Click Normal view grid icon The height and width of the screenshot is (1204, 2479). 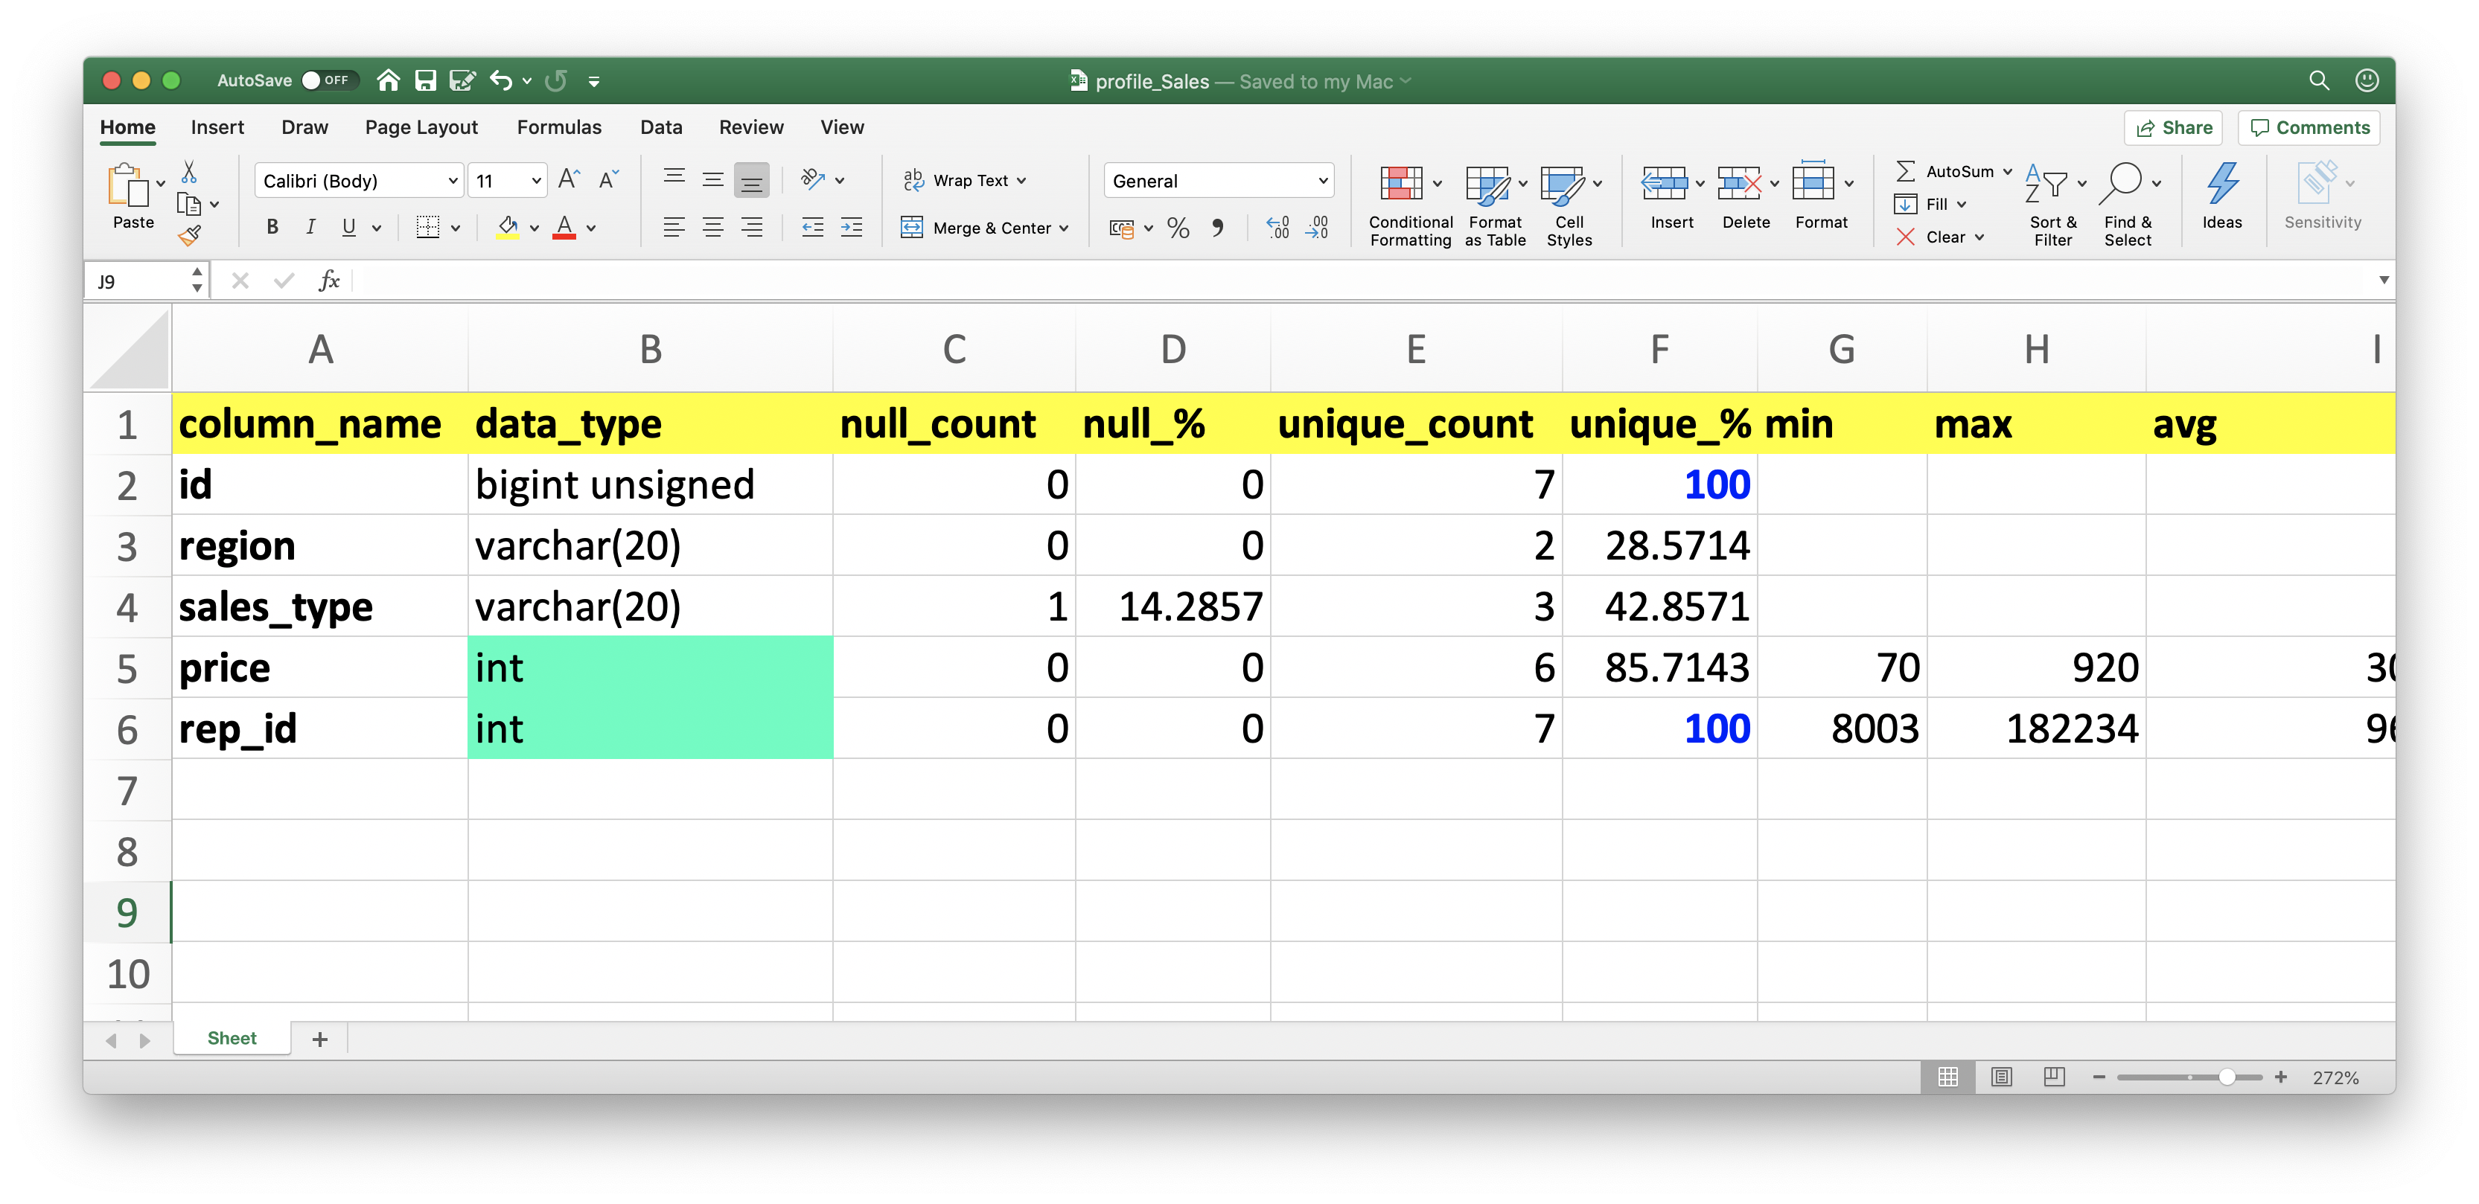pos(1947,1077)
